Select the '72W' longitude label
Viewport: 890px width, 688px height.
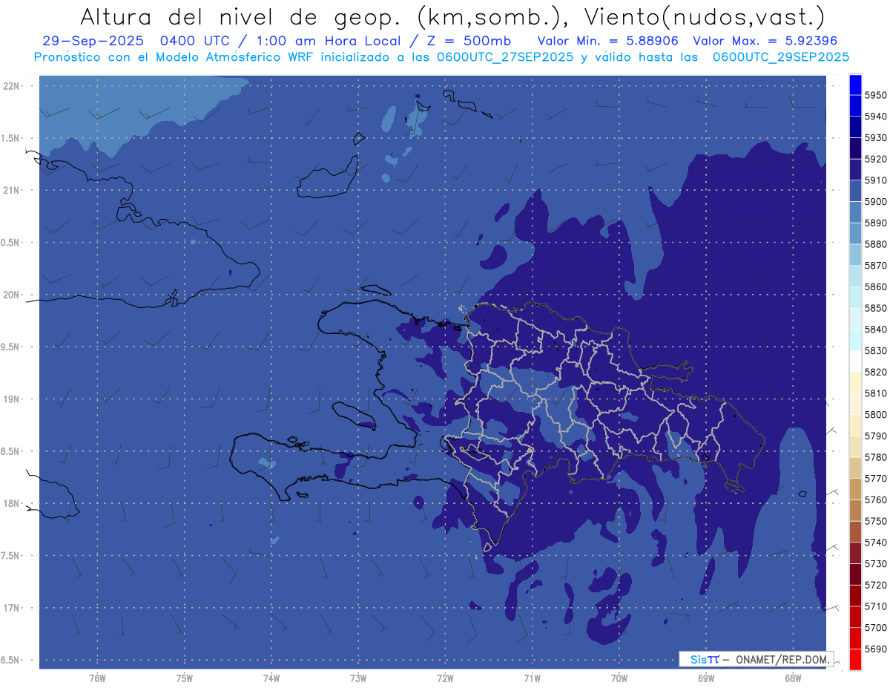[445, 678]
